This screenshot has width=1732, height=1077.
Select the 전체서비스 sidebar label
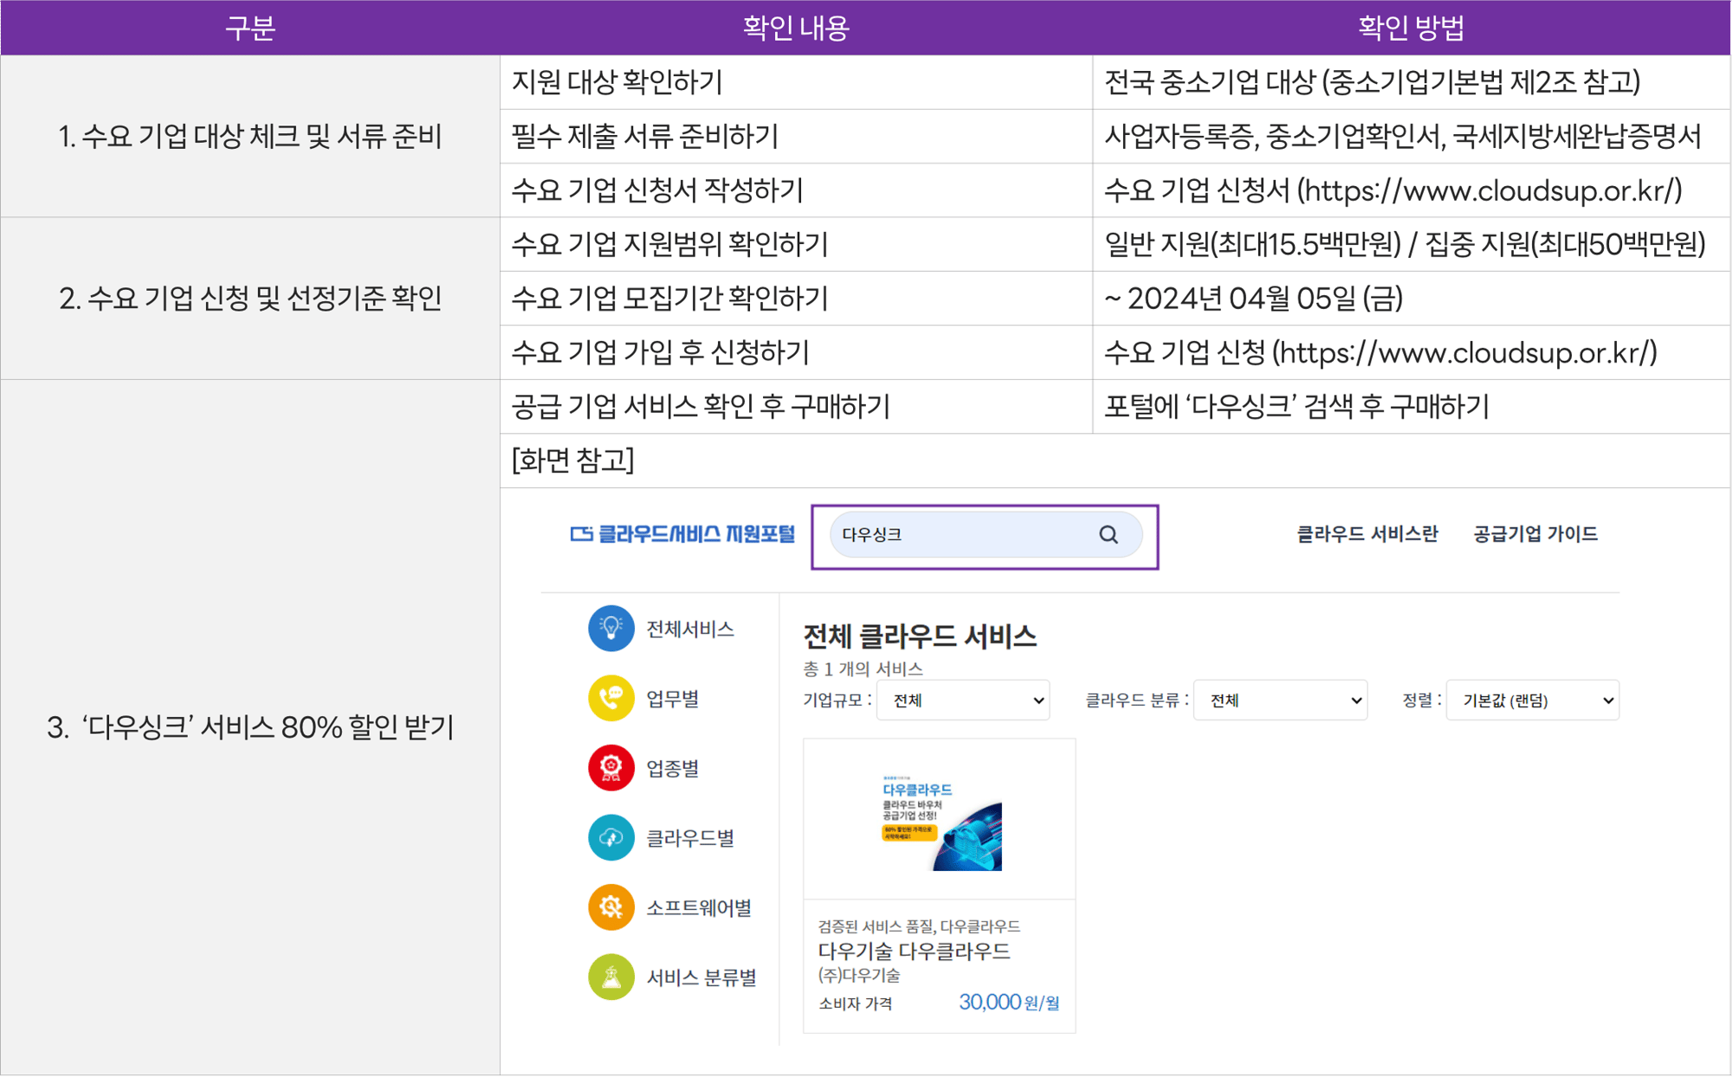click(690, 629)
